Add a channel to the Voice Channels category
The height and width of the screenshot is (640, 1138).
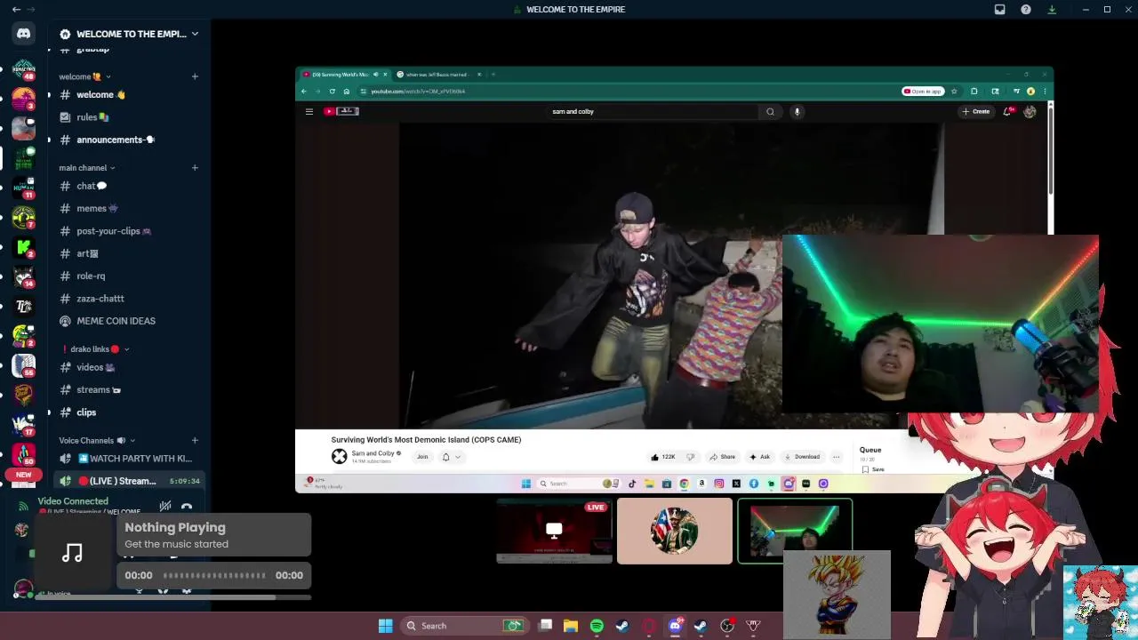point(195,441)
